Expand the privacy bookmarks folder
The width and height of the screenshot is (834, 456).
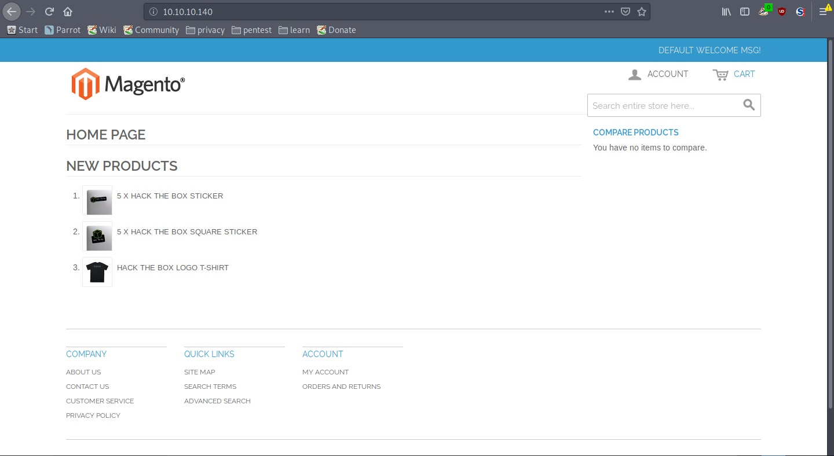(x=205, y=30)
